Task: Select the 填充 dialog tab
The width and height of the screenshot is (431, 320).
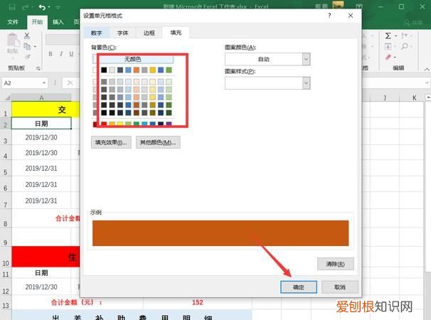Action: point(176,33)
